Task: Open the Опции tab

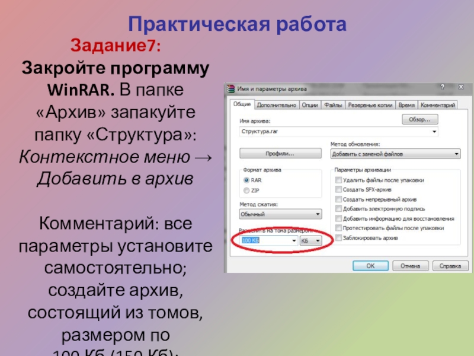Action: coord(310,105)
